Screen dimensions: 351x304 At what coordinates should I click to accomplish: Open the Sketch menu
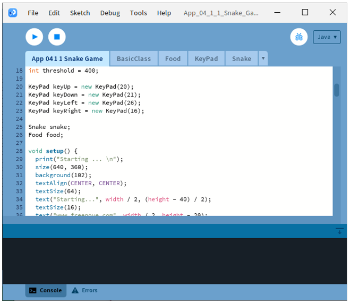(x=80, y=13)
